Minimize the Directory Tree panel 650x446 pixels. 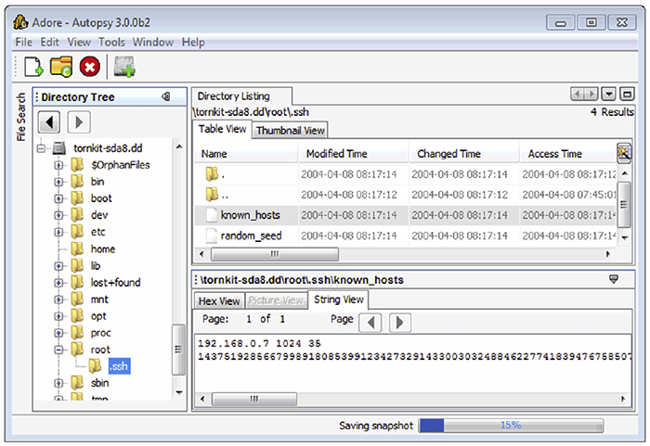[x=165, y=96]
